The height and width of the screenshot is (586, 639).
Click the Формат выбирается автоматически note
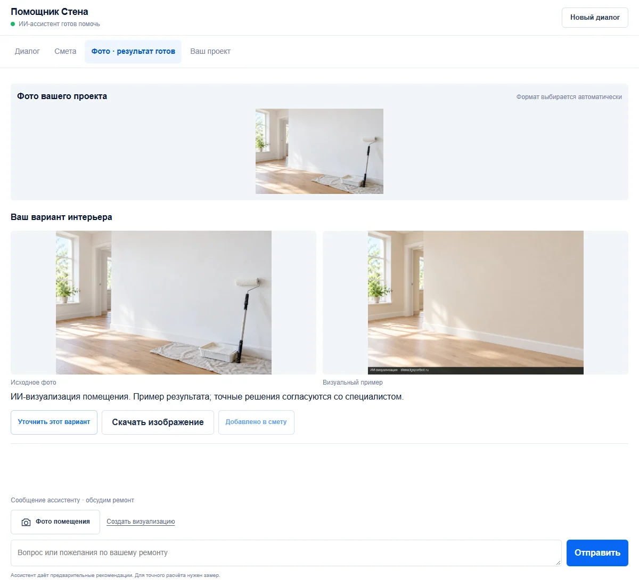(x=569, y=97)
